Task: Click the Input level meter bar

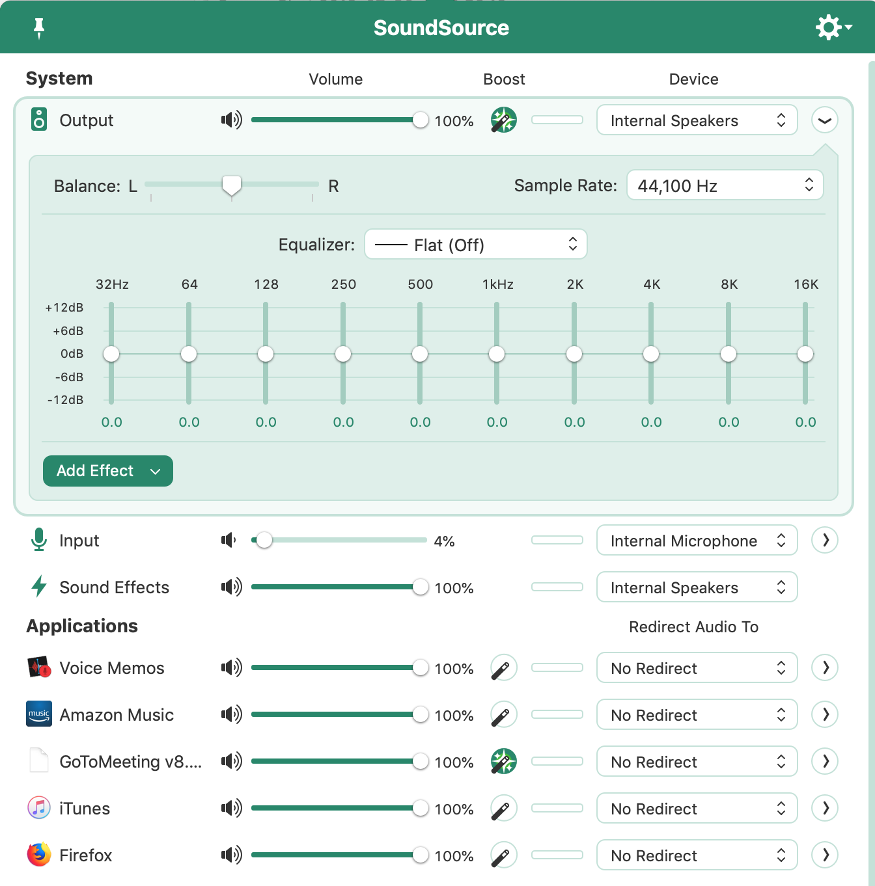Action: [557, 540]
